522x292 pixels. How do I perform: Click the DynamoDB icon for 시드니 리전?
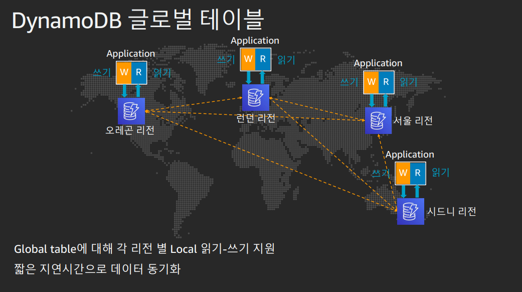coord(411,211)
